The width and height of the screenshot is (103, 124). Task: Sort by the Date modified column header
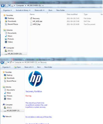pos(72,14)
